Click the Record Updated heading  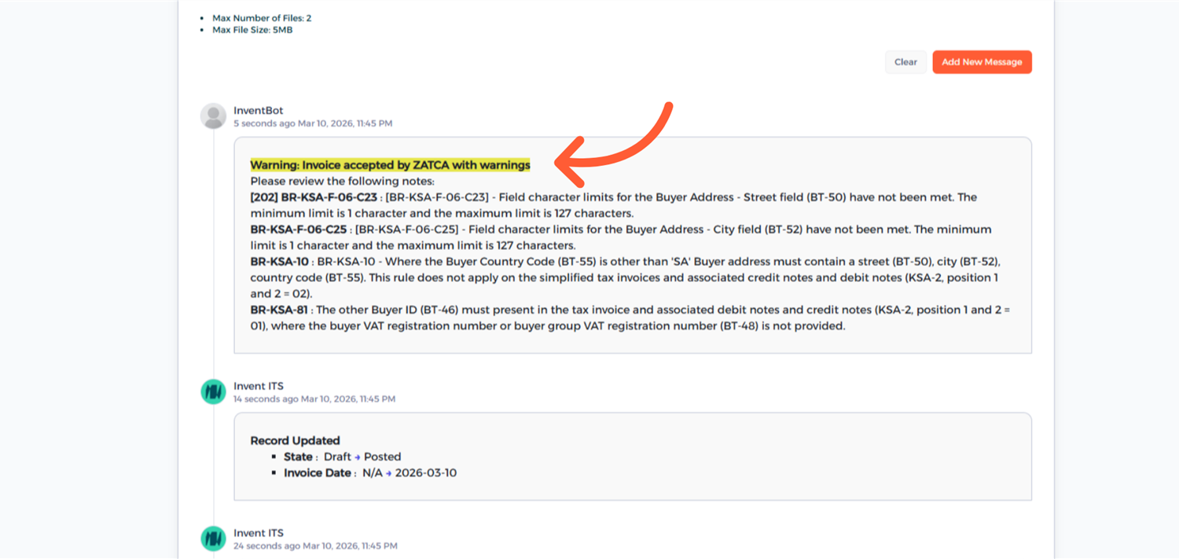tap(295, 440)
